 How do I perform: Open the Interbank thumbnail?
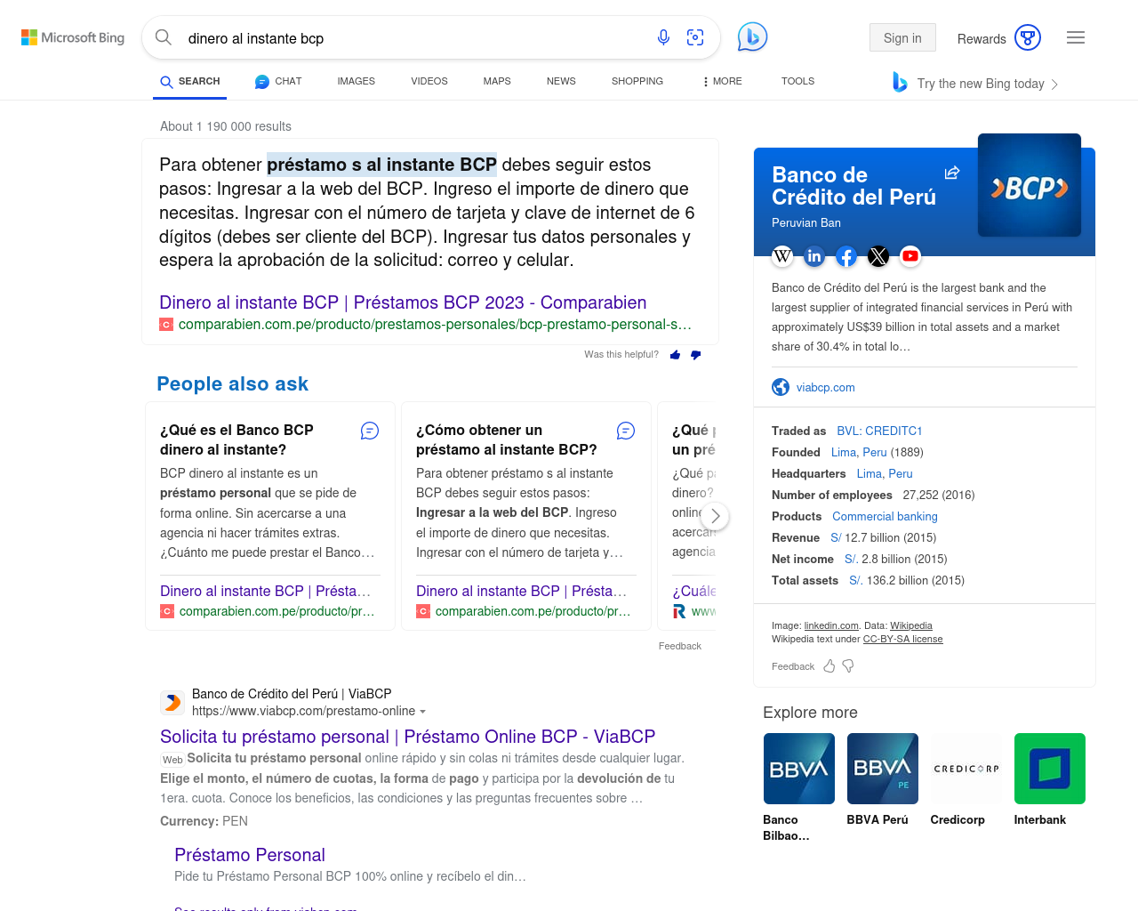[1049, 769]
